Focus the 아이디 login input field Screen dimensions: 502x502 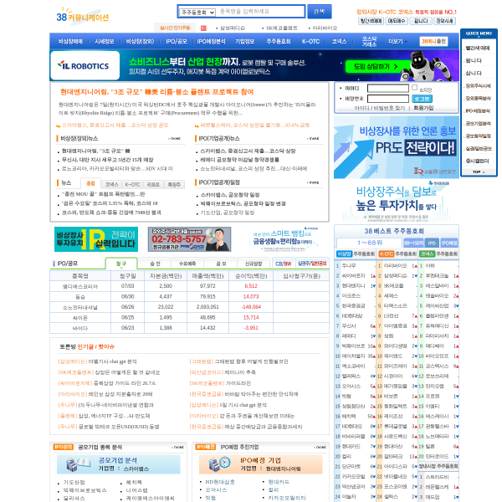(387, 88)
